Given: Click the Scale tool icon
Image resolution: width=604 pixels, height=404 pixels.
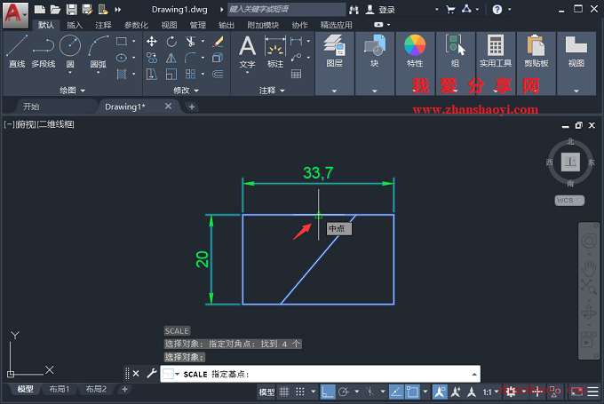Looking at the screenshot, I should (x=171, y=74).
